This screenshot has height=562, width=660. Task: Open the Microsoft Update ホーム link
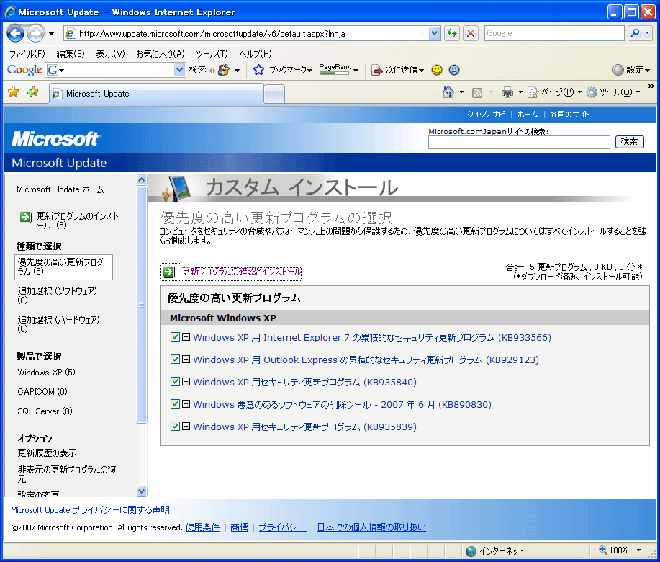pyautogui.click(x=60, y=189)
